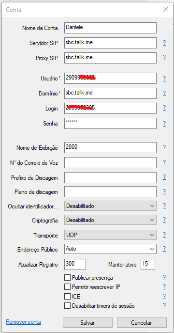Expand Endereço Público combo box
Screen dimensions: 174x333
pyautogui.click(x=110, y=249)
